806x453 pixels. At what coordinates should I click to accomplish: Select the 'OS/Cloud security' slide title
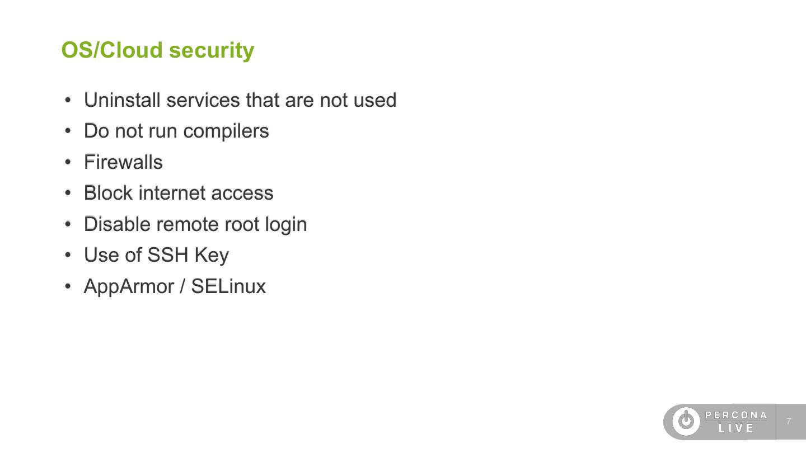tap(157, 50)
